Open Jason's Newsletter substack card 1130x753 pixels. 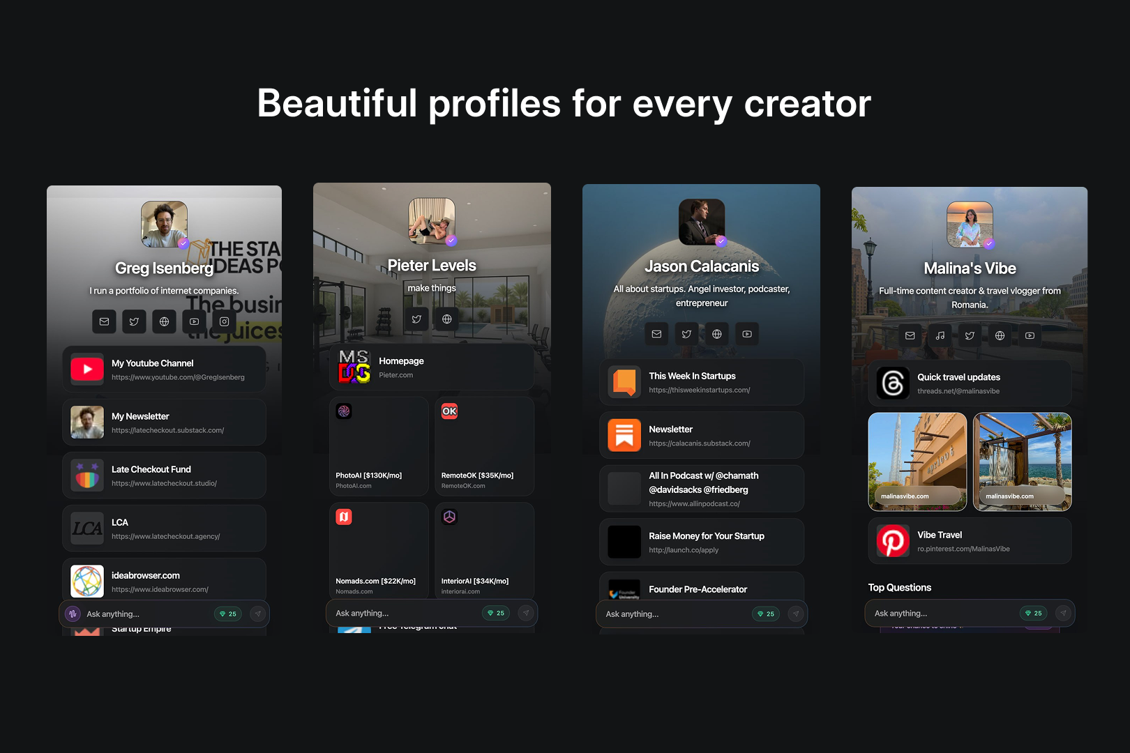[702, 436]
